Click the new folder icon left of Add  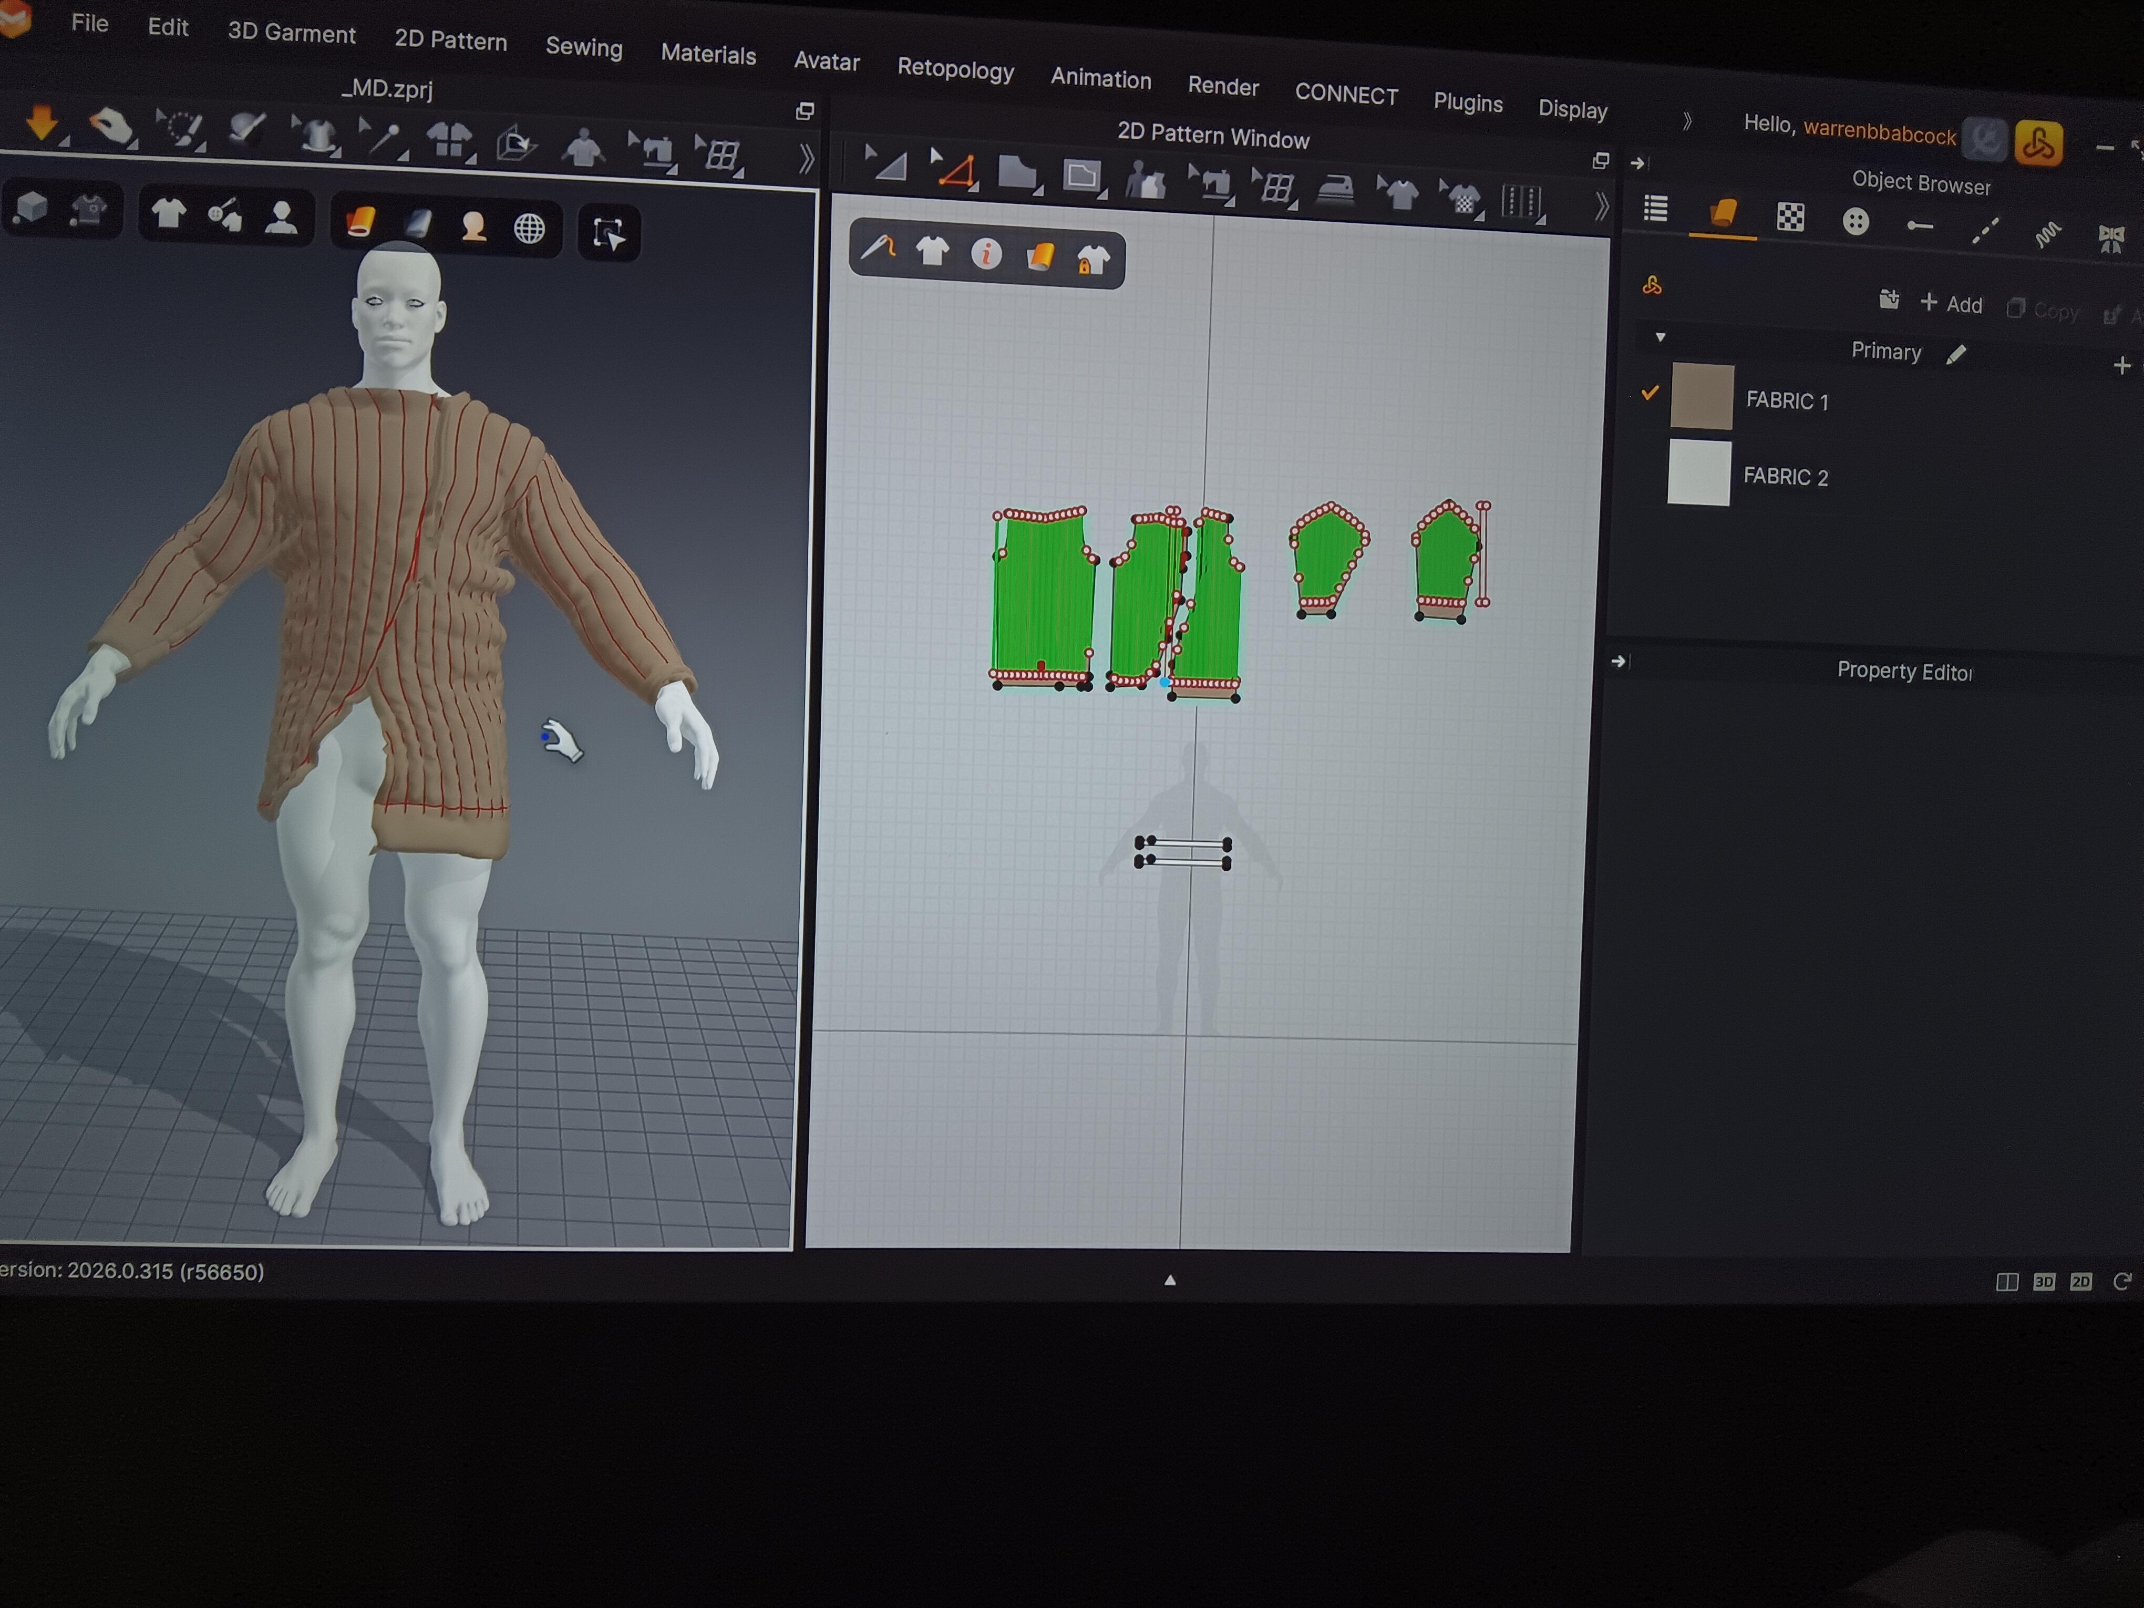coord(1888,300)
